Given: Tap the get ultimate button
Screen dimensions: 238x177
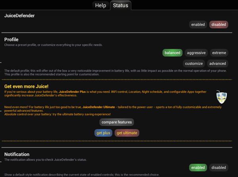Looking at the screenshot, I should [x=127, y=133].
